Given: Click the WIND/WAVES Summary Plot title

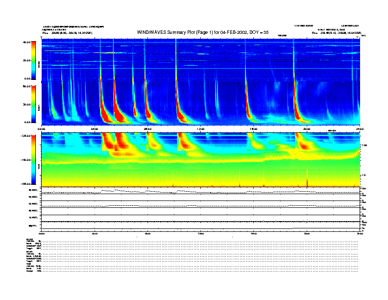Looking at the screenshot, I should 203,32.
